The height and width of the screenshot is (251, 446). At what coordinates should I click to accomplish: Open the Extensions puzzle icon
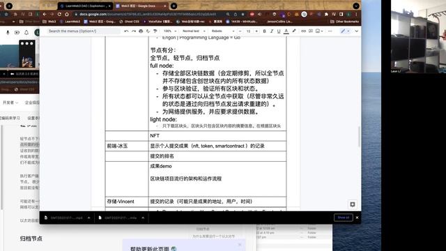click(x=326, y=14)
